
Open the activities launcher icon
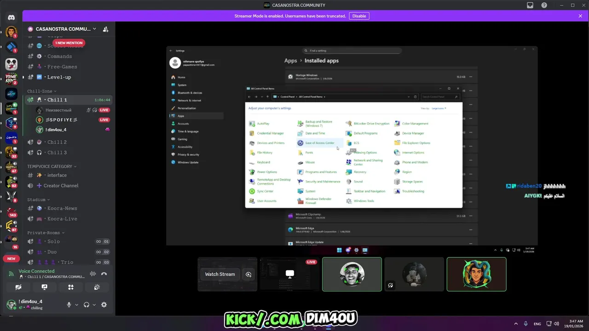[71, 287]
